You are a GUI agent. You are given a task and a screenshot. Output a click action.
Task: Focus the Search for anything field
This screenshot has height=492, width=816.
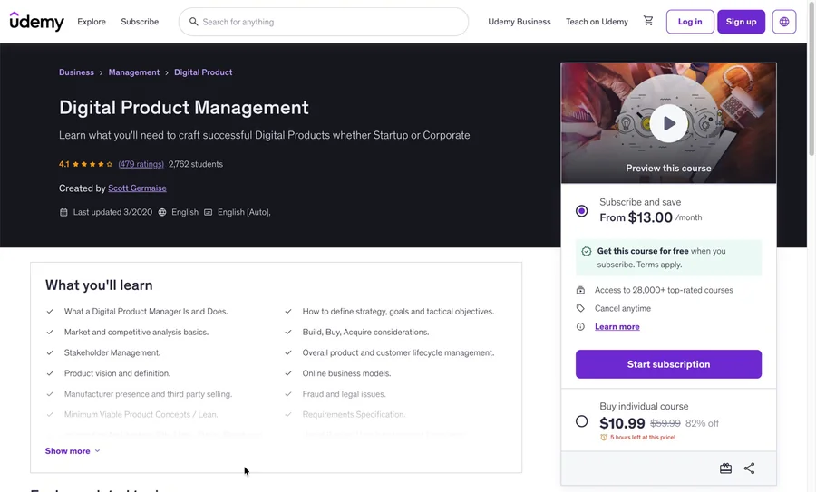coord(323,22)
